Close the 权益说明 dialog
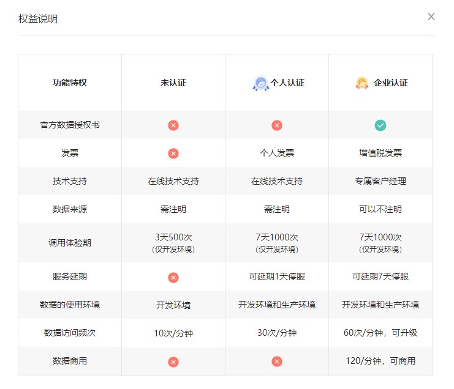The width and height of the screenshot is (454, 389). [431, 17]
